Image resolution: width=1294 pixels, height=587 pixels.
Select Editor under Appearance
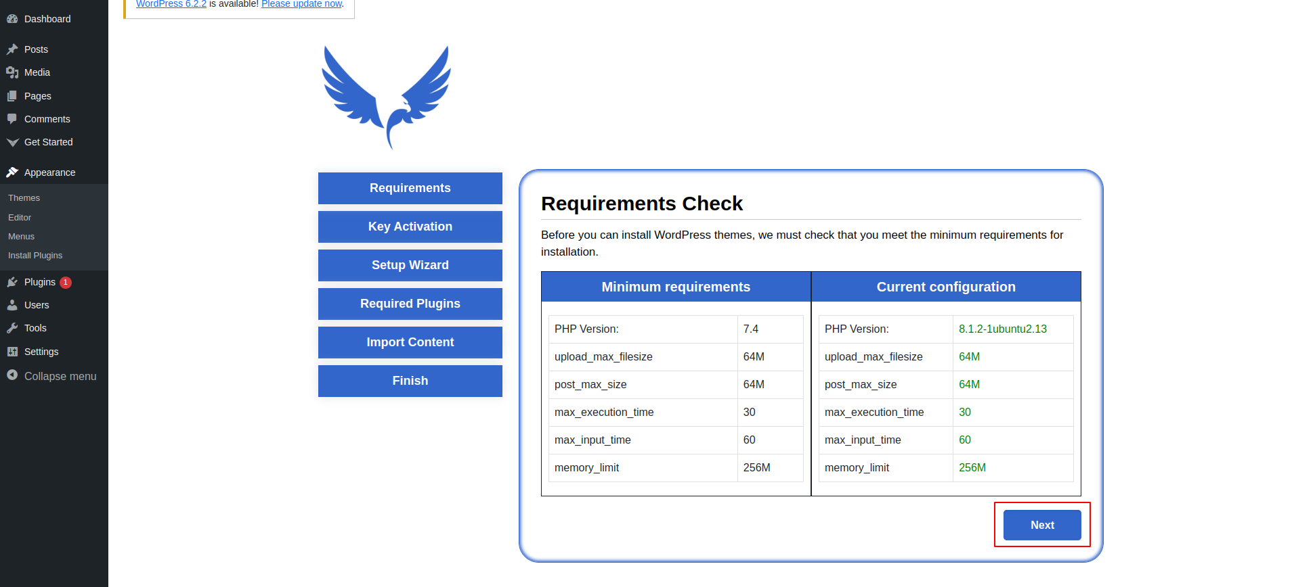(20, 218)
